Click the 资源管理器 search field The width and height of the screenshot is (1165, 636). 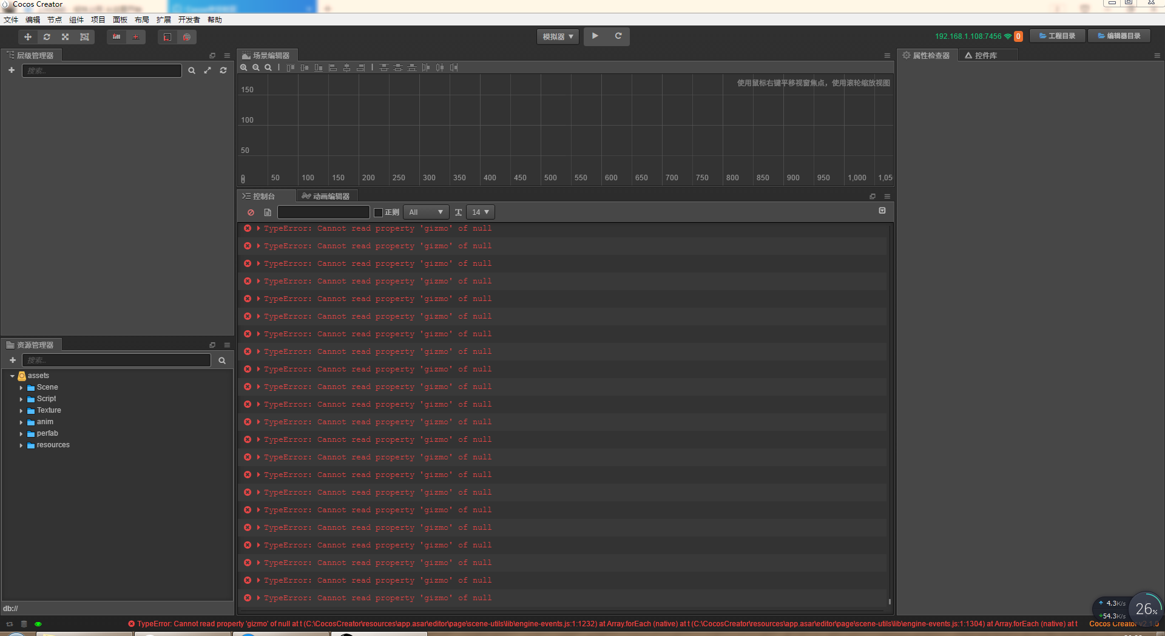pos(116,360)
